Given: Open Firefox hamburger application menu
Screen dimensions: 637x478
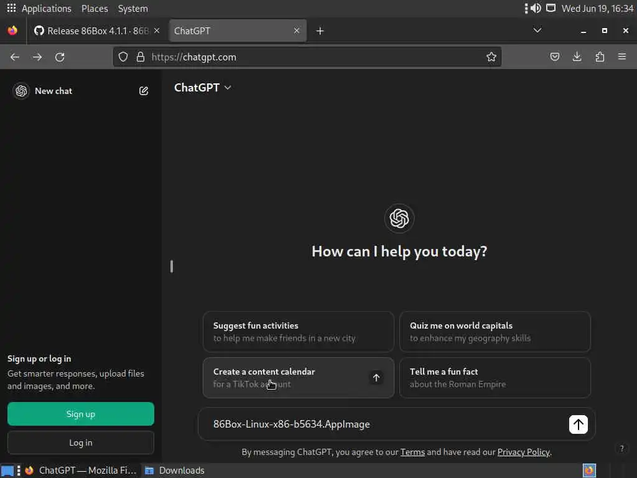Looking at the screenshot, I should click(x=621, y=57).
